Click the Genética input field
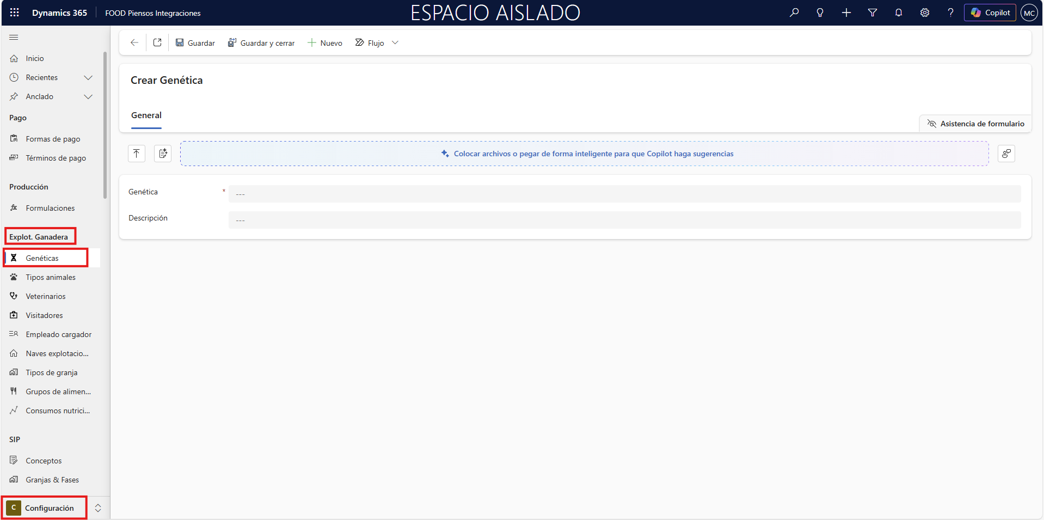 point(624,194)
